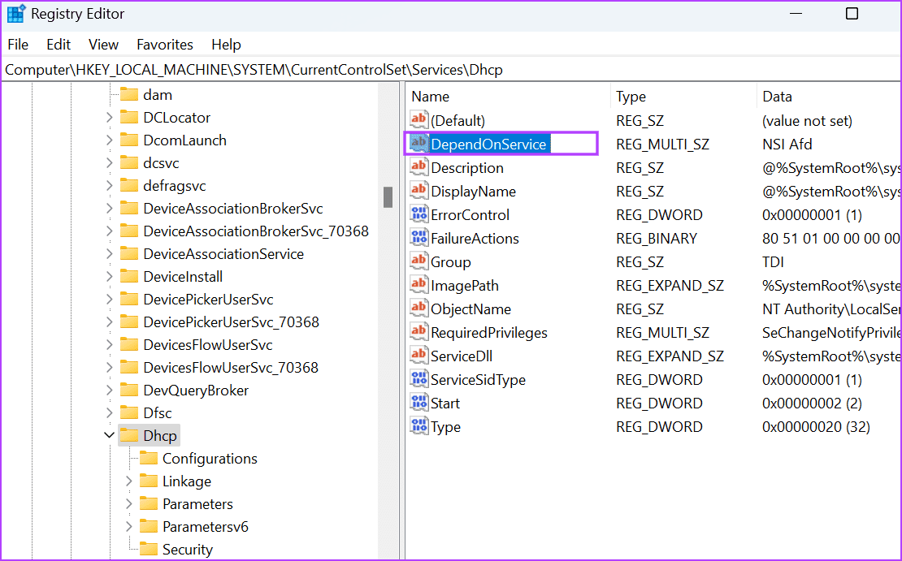Click the Registry Editor title bar icon

pyautogui.click(x=16, y=13)
